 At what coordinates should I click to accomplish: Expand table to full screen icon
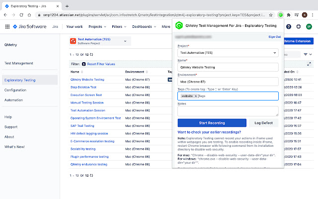(x=309, y=64)
